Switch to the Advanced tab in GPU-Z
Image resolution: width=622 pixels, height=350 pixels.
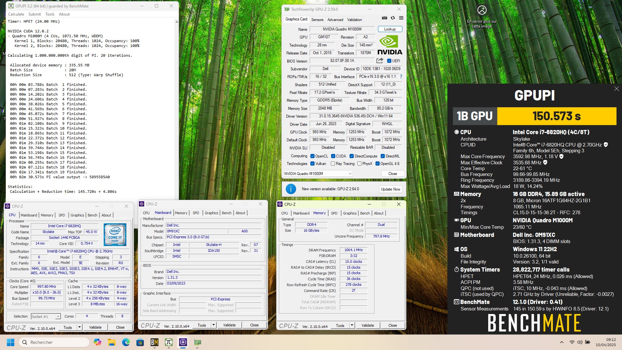(x=335, y=20)
